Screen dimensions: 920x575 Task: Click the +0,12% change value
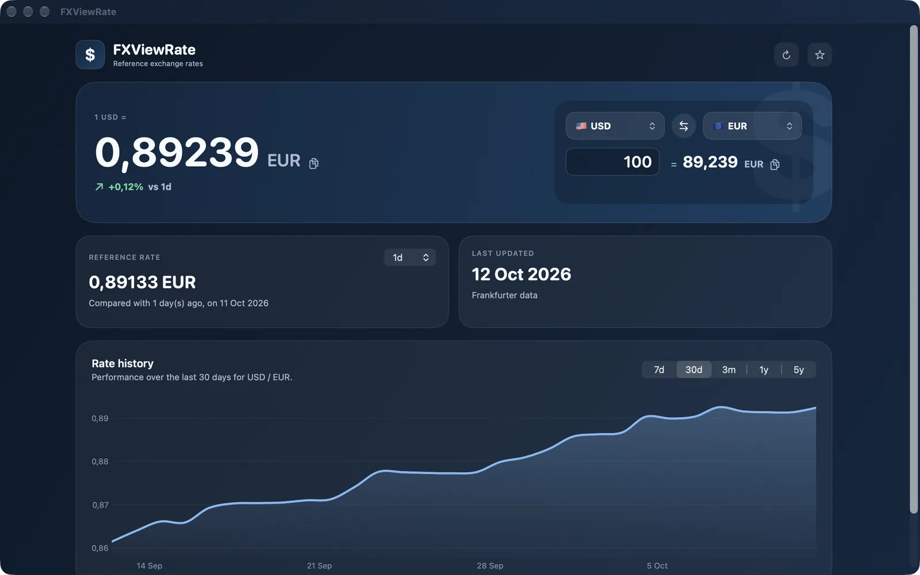tap(126, 187)
